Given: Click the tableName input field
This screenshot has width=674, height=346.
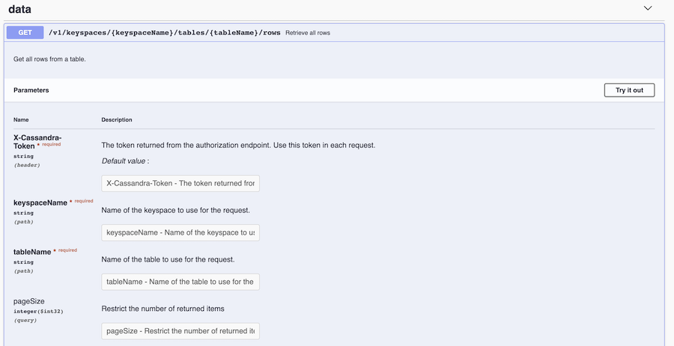Looking at the screenshot, I should coord(180,282).
